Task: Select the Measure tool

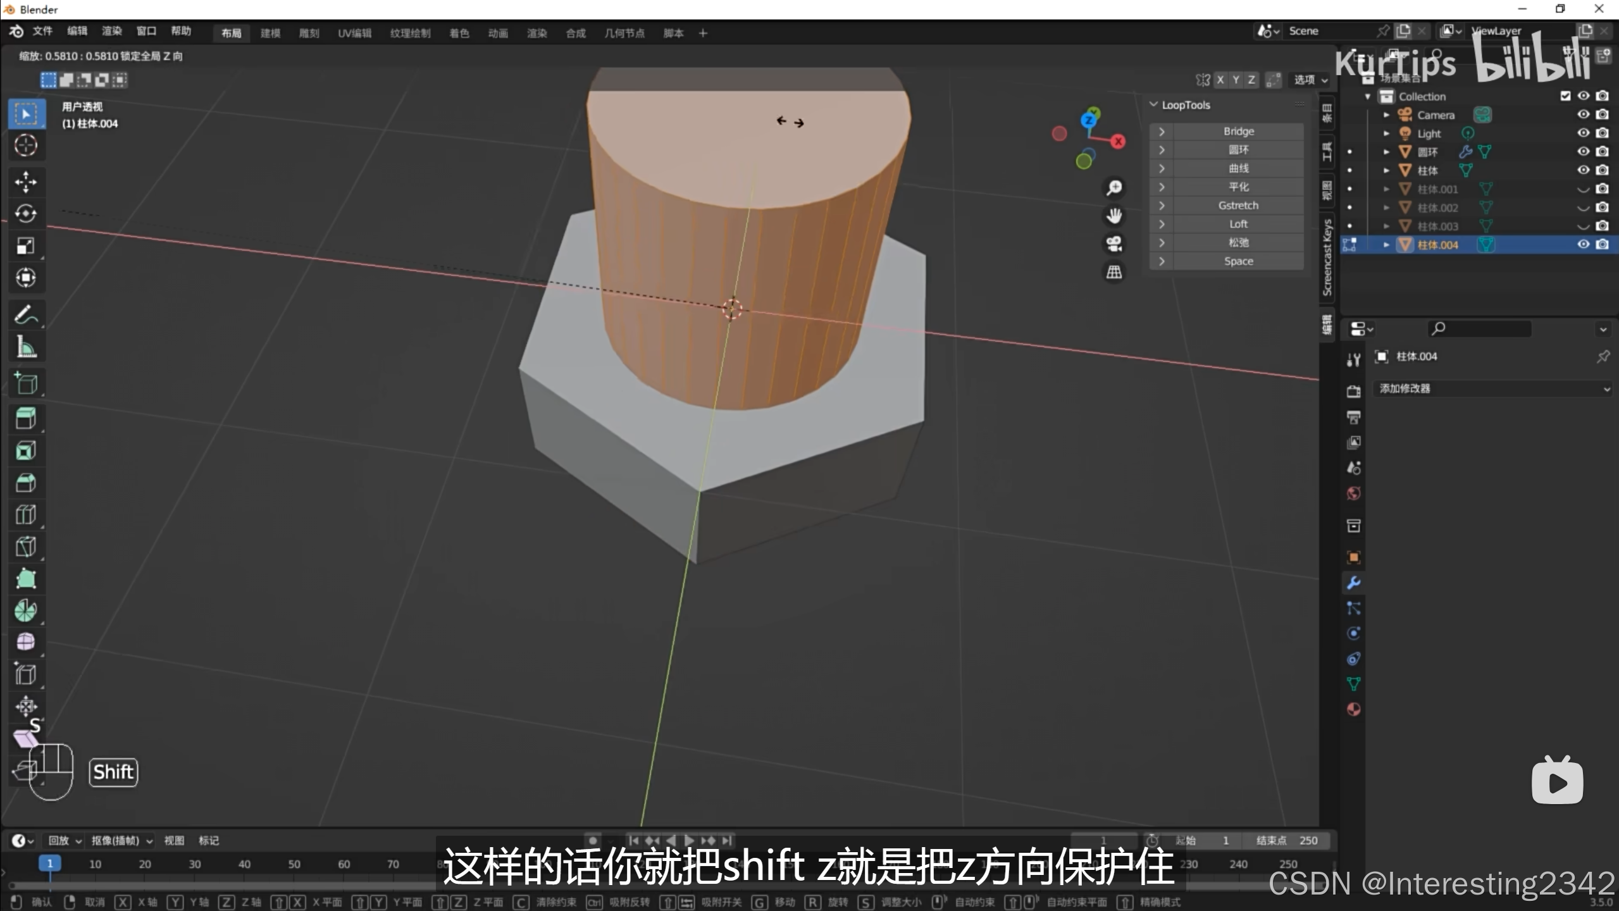Action: coord(25,347)
